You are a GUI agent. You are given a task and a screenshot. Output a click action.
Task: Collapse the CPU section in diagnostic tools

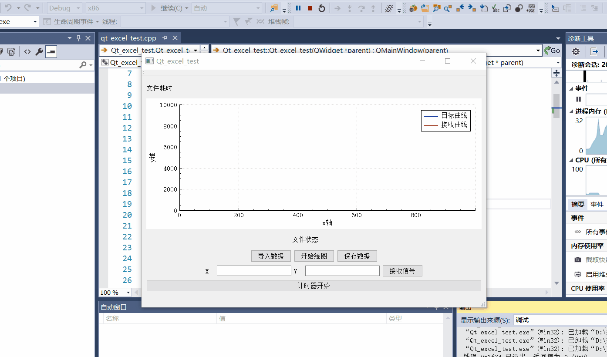pos(571,160)
